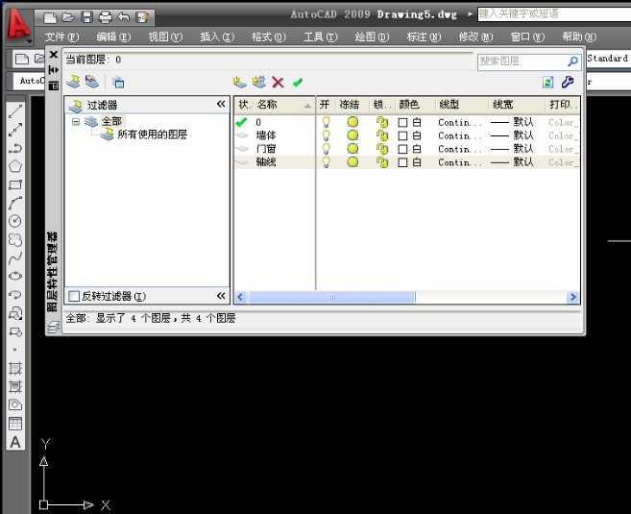The height and width of the screenshot is (514, 631).
Task: Open the palette auto-hide toggle icon
Action: tap(54, 69)
